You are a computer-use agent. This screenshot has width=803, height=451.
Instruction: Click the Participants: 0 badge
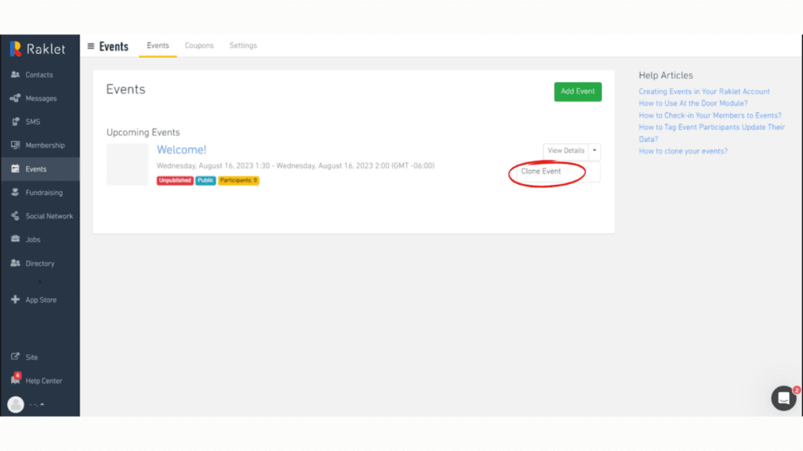tap(238, 181)
